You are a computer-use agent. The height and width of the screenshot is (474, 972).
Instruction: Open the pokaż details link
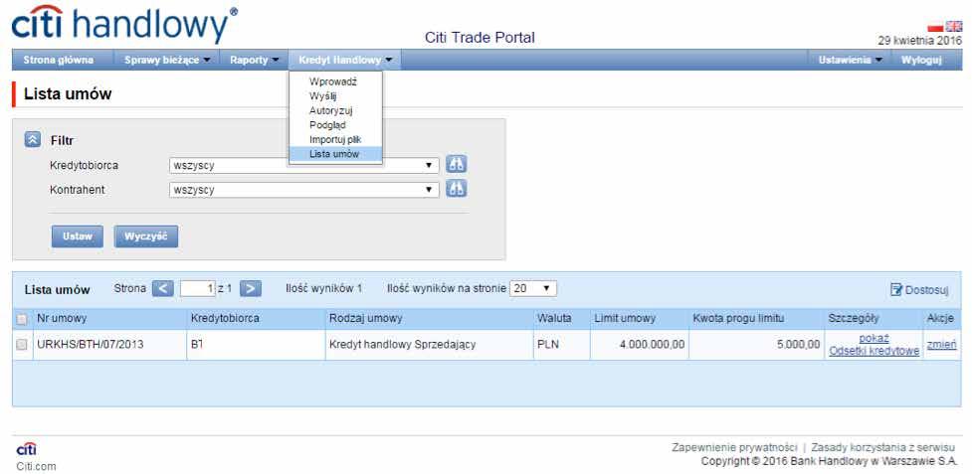point(875,338)
